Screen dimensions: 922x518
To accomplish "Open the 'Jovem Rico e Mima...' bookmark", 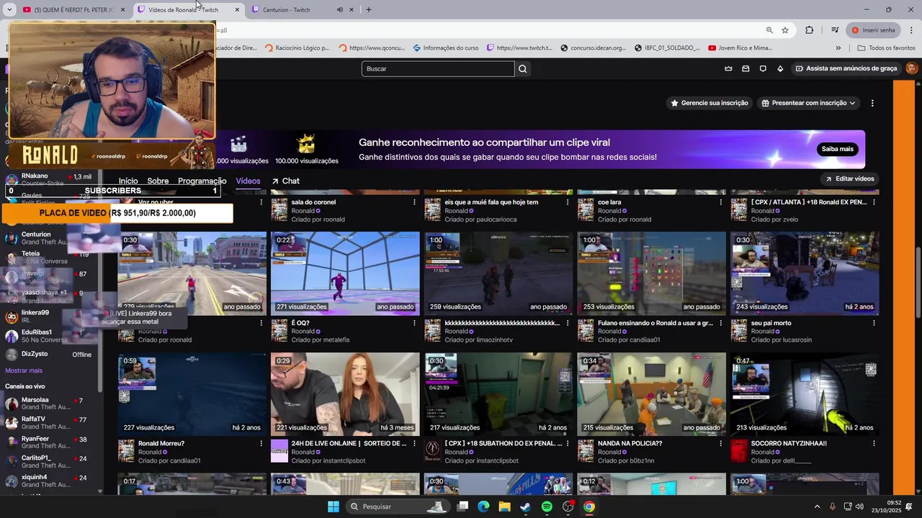I will [740, 48].
